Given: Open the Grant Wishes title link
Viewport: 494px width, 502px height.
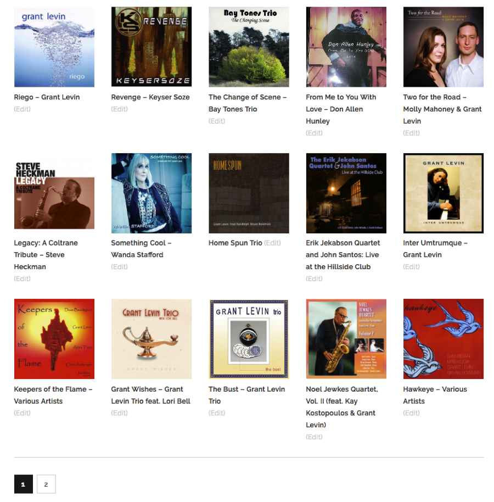Looking at the screenshot, I should pyautogui.click(x=151, y=395).
